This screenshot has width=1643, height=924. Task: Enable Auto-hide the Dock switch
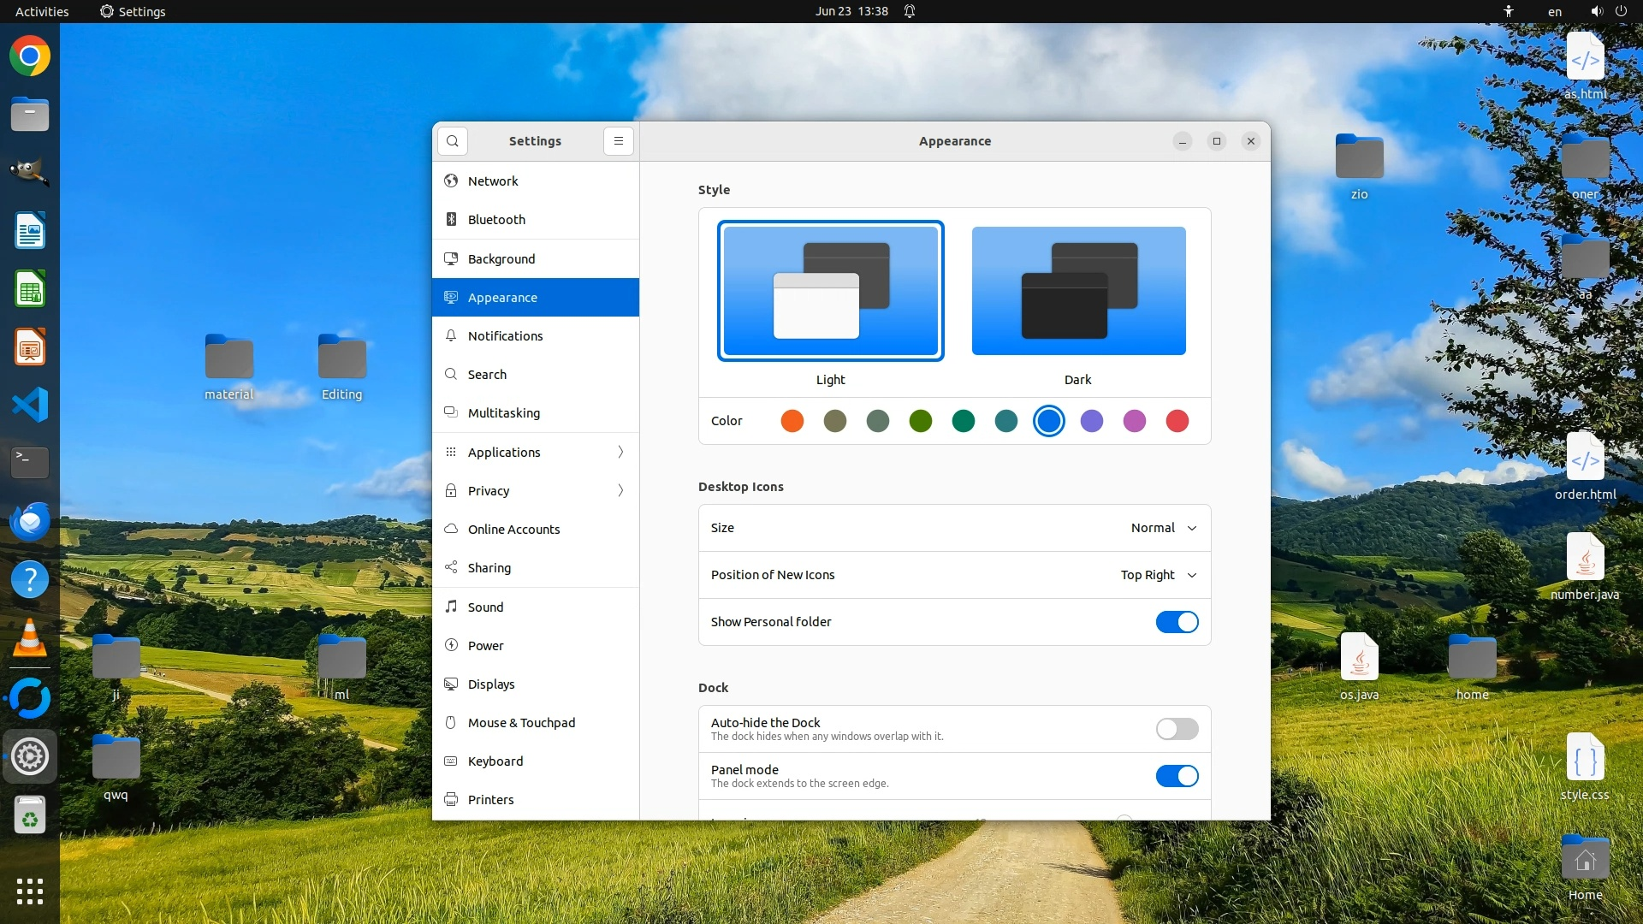1177,729
